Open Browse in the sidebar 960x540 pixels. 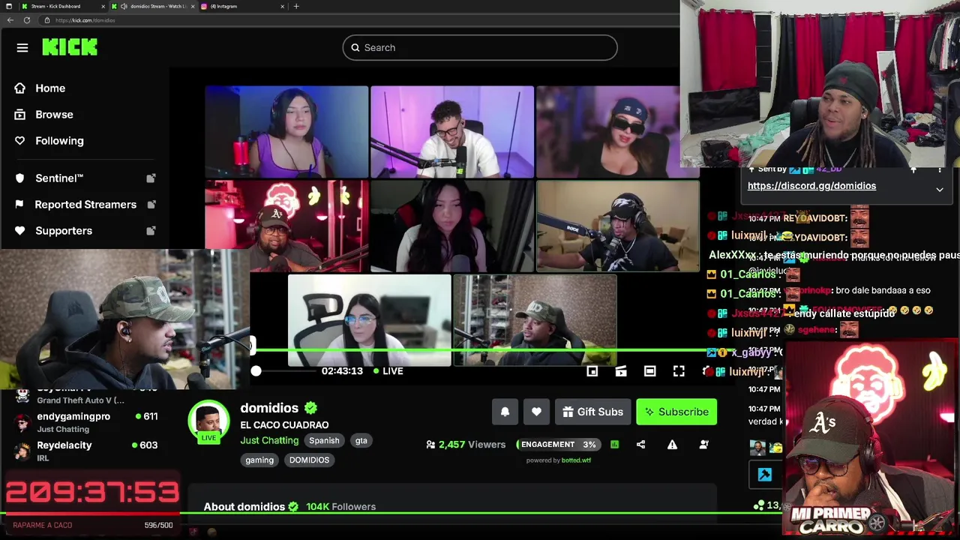point(54,115)
